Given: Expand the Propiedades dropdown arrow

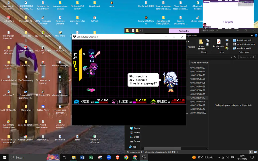Looking at the screenshot, I should 218,49.
